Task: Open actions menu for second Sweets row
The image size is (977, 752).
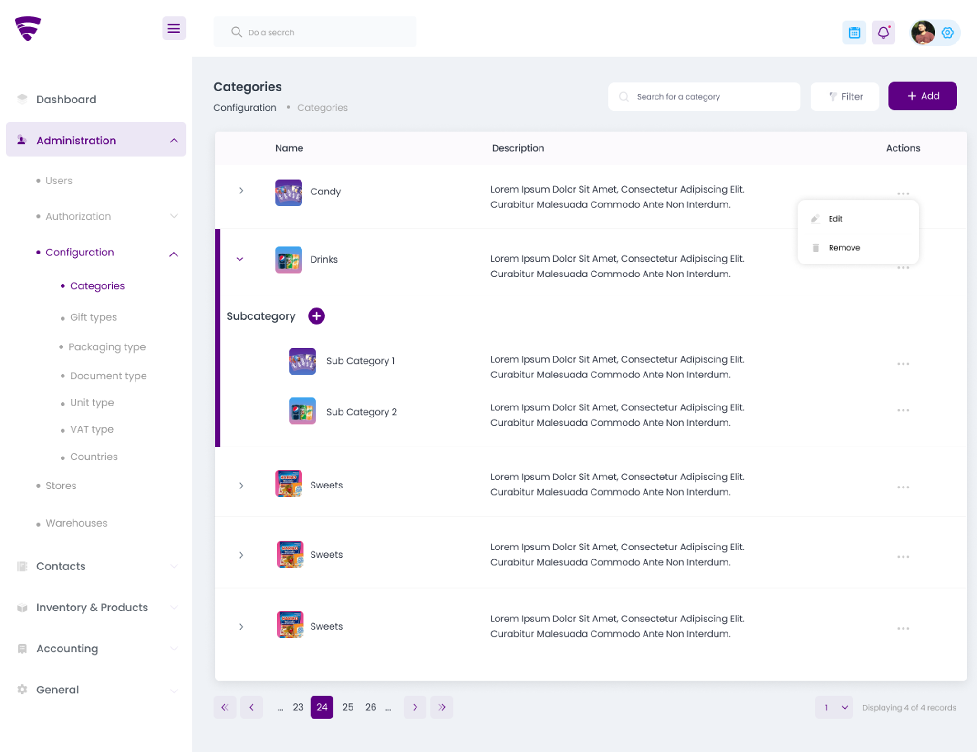Action: (x=903, y=557)
